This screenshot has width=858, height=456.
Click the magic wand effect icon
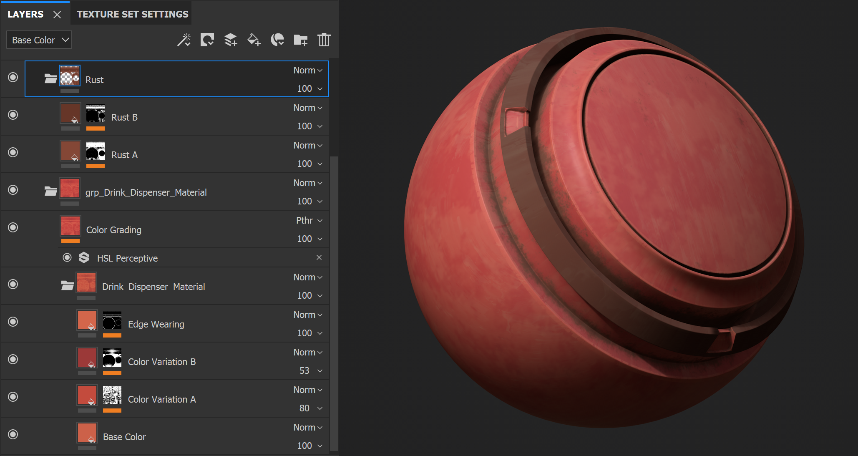click(184, 40)
